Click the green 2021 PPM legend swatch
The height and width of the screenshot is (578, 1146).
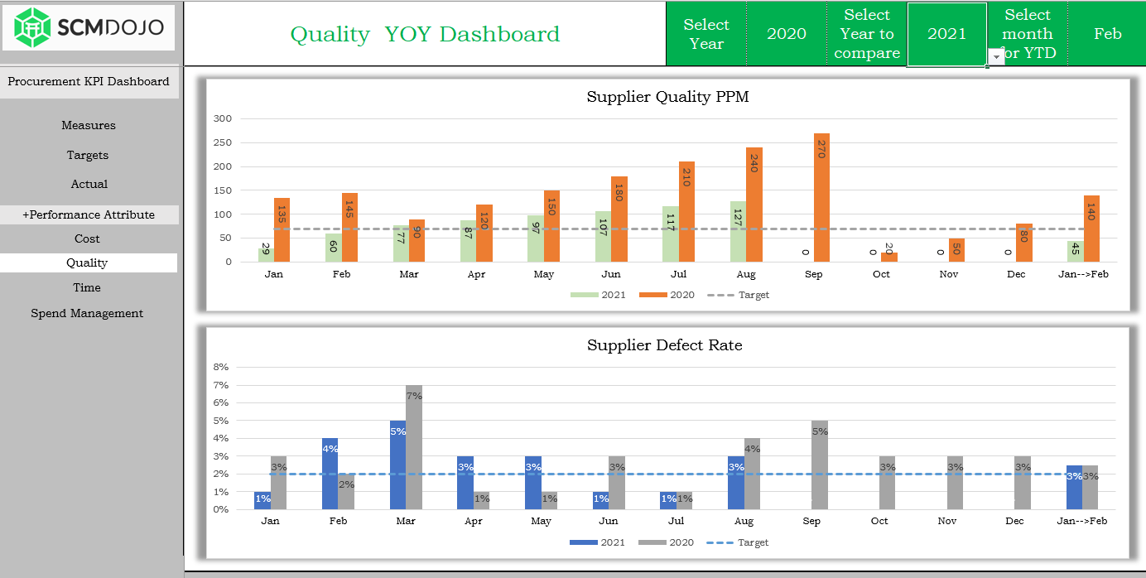(x=585, y=296)
